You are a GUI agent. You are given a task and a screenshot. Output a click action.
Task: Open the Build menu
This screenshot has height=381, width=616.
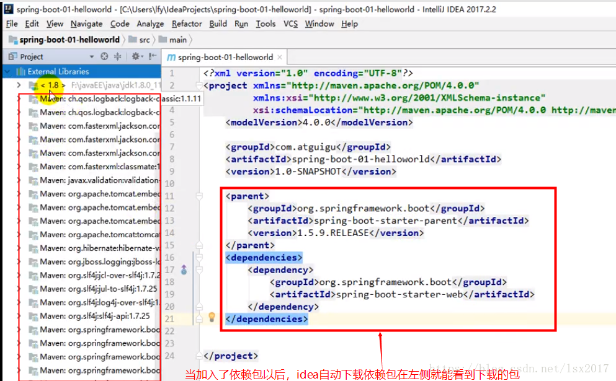(218, 24)
